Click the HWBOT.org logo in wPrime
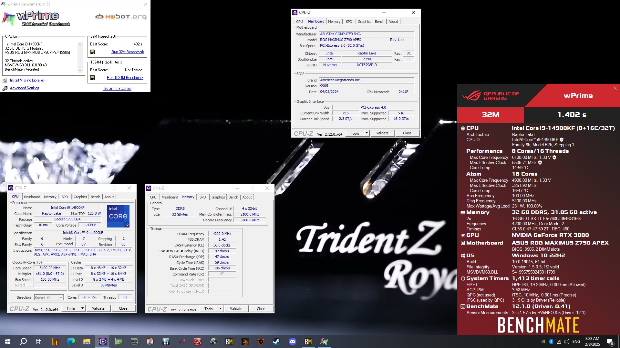 click(121, 16)
